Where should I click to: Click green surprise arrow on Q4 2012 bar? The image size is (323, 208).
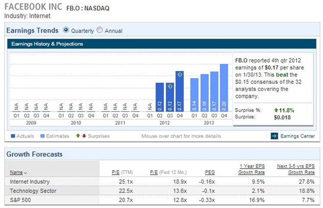(x=180, y=75)
